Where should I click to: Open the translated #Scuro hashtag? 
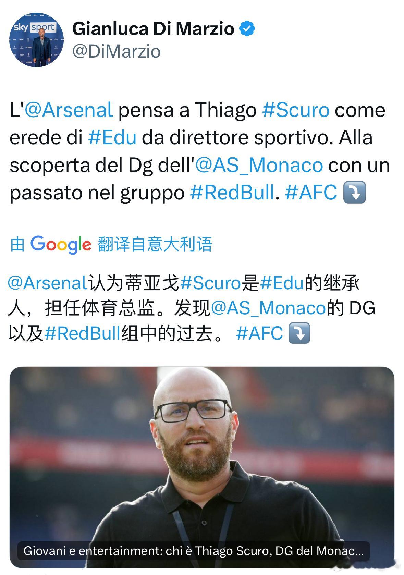[210, 283]
